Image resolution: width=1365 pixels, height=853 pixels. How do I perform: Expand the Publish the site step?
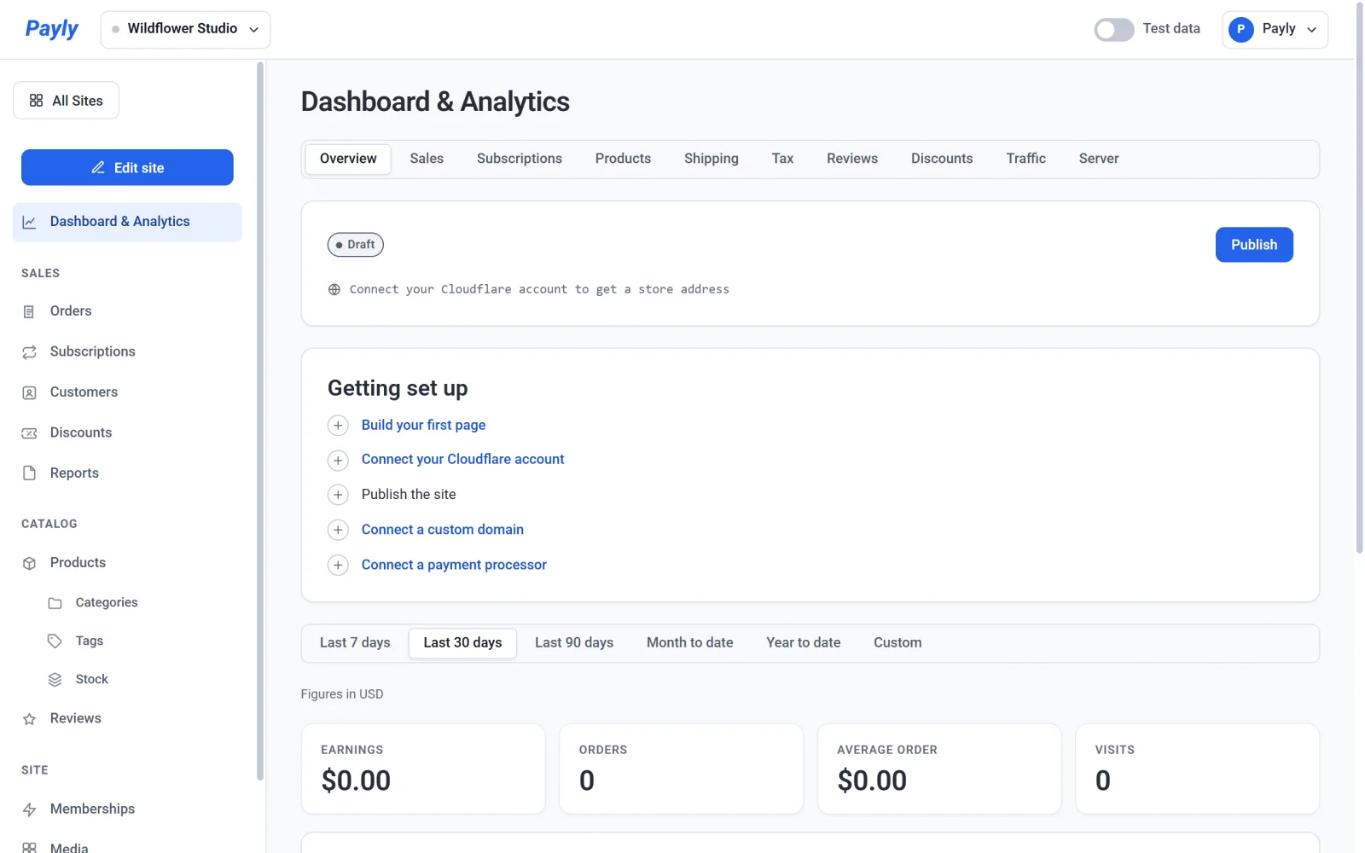click(x=338, y=495)
